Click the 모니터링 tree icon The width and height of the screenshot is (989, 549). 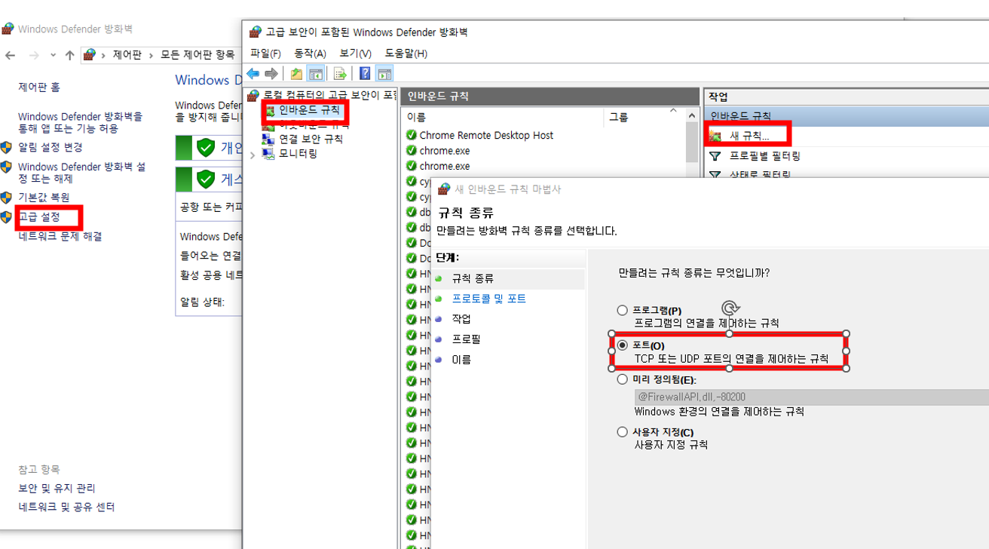tap(268, 154)
